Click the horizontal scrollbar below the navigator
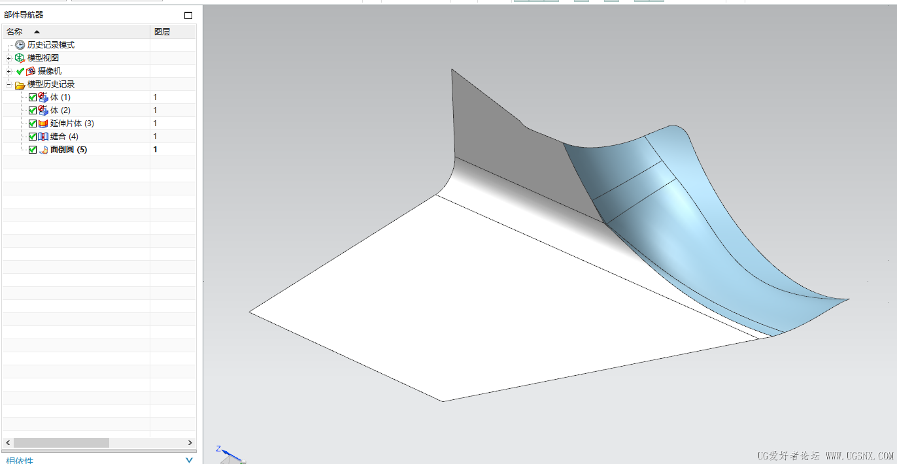The height and width of the screenshot is (464, 897). click(x=62, y=442)
